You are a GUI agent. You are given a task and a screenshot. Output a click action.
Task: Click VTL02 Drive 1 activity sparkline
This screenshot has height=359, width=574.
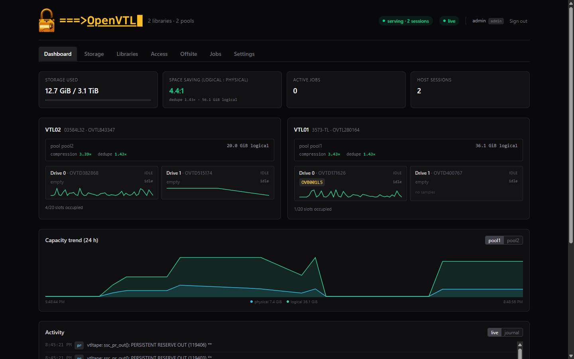pos(218,191)
